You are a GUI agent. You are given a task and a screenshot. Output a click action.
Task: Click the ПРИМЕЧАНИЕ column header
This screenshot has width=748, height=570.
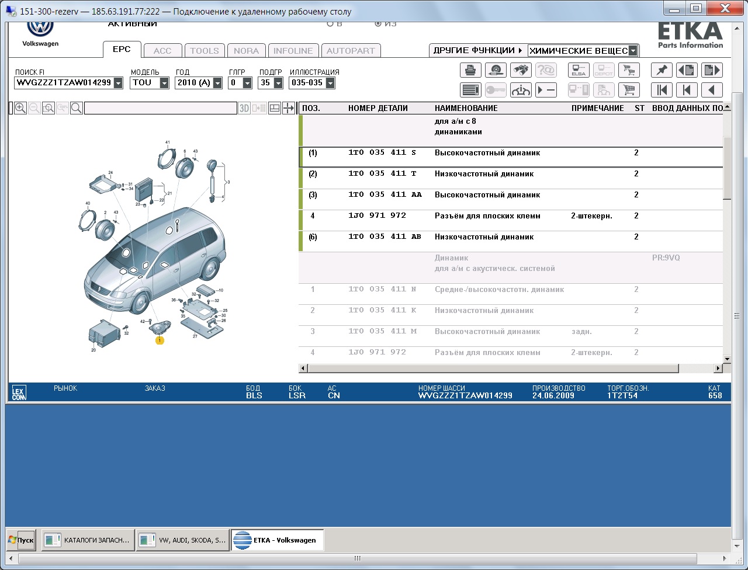pyautogui.click(x=598, y=108)
